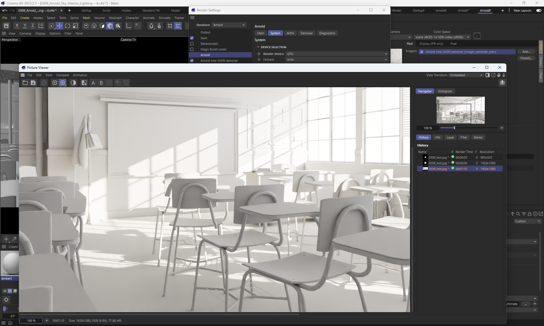Uncheck the Save render setting checkbox
Screen dimensions: 544x326
click(x=192, y=38)
